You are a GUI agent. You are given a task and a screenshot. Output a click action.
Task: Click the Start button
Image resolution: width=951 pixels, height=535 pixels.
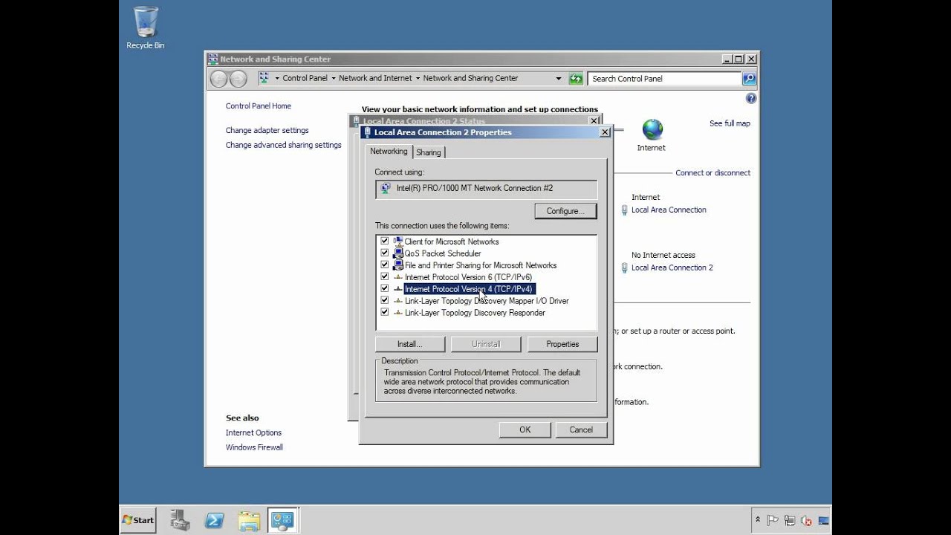138,520
